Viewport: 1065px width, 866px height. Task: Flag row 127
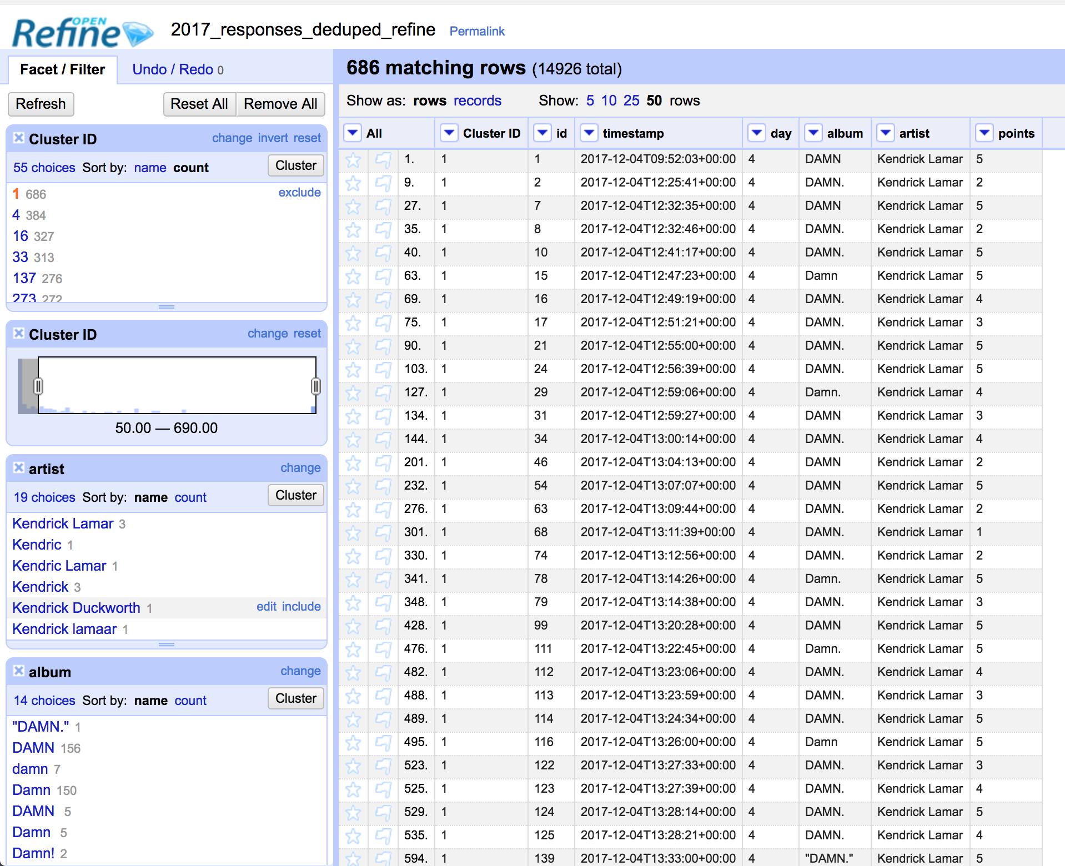coord(383,393)
